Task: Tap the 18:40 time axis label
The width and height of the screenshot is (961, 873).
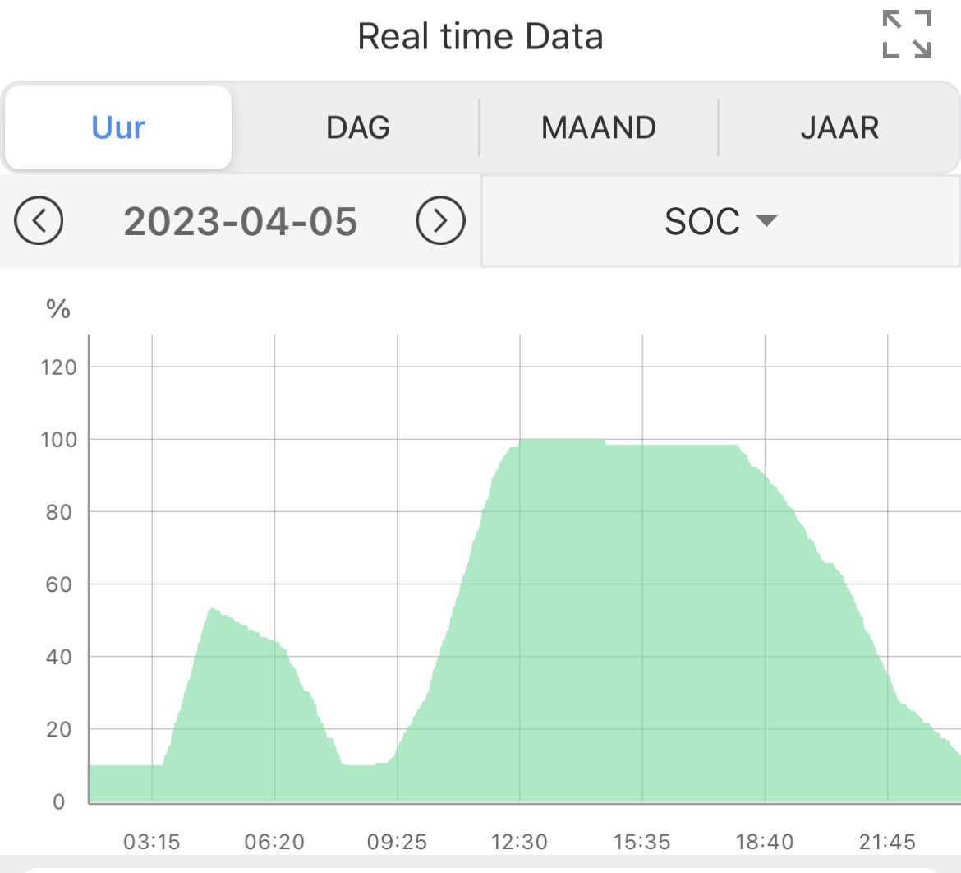Action: 765,842
